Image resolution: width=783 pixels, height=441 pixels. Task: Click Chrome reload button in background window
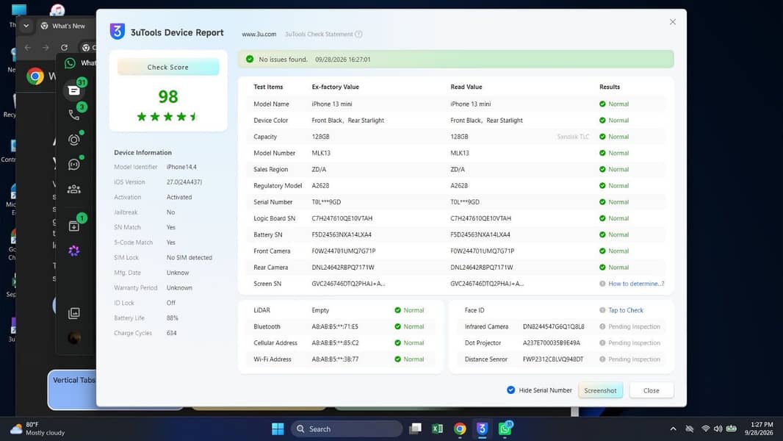pyautogui.click(x=65, y=48)
